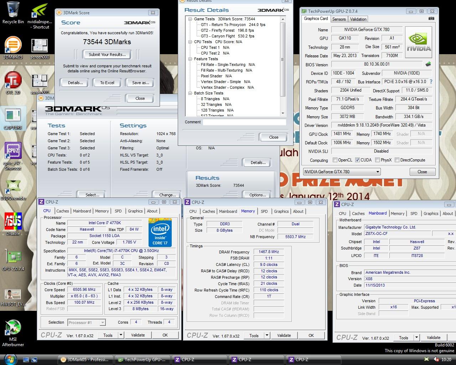Screen dimensions: 456x365
Task: Switch to the Validation tab in GPU-Z
Action: pos(358,19)
